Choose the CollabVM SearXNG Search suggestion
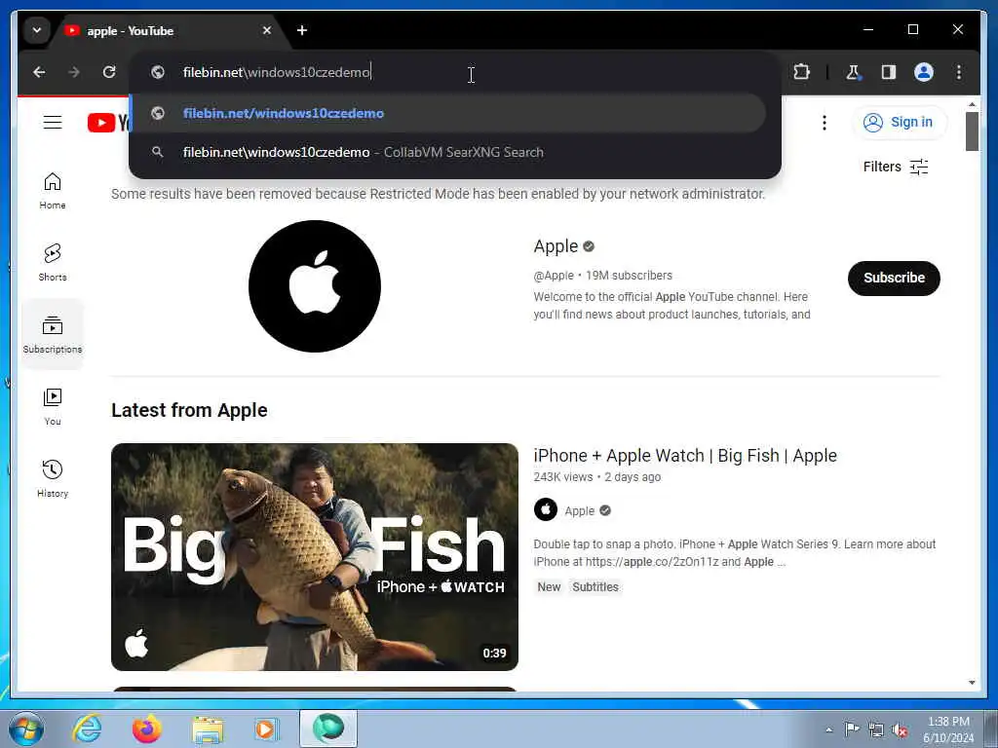This screenshot has height=748, width=998. tap(448, 153)
